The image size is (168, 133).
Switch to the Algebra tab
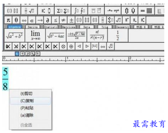click(15, 27)
